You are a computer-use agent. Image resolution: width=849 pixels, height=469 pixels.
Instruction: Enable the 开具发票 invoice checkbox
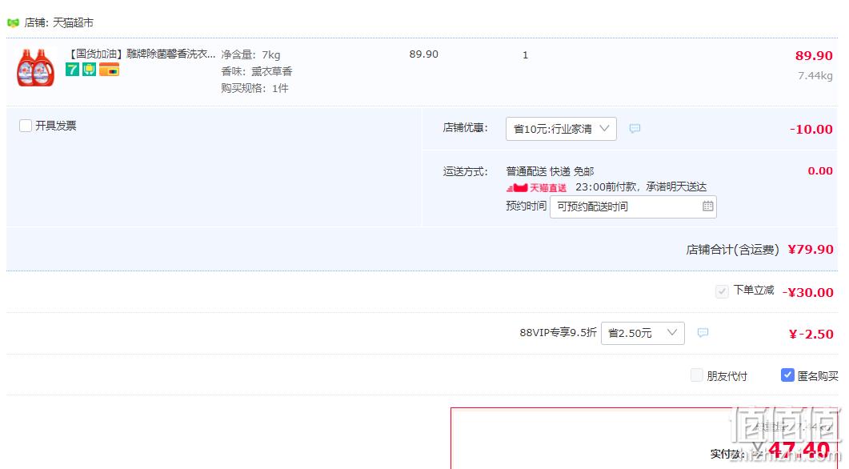click(26, 126)
